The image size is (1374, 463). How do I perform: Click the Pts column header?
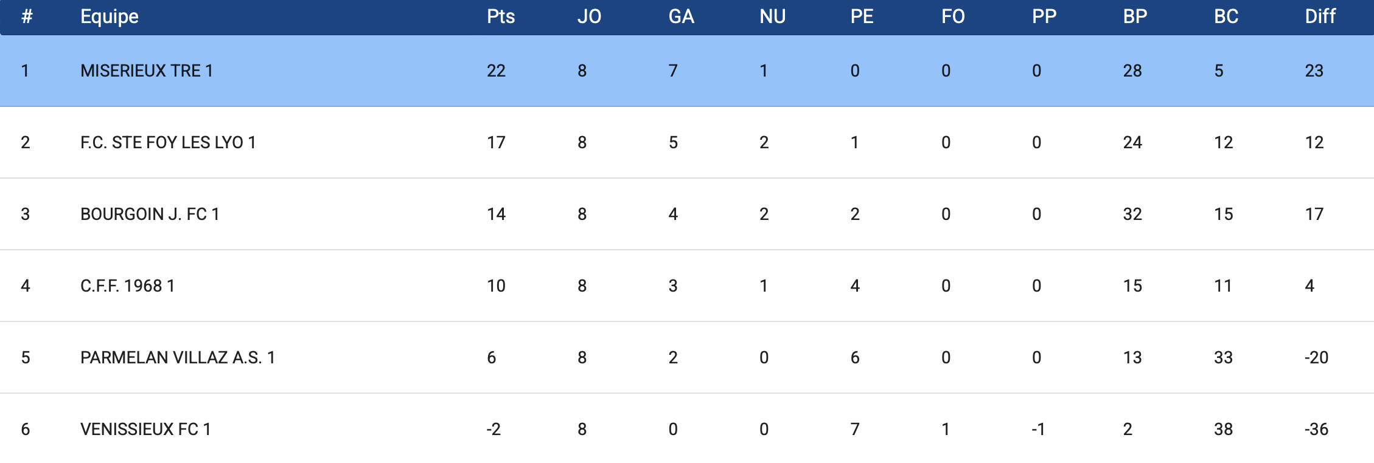pos(501,16)
